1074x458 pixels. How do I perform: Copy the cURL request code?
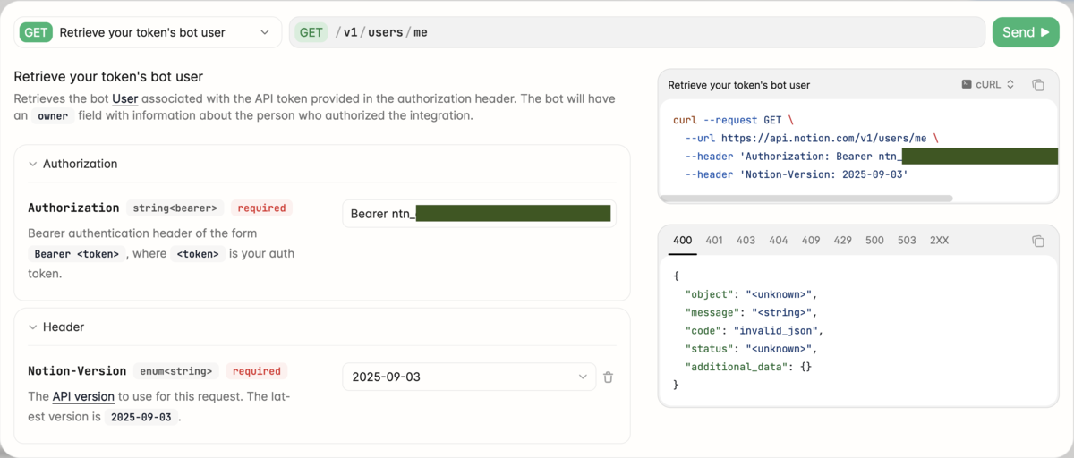(1038, 85)
